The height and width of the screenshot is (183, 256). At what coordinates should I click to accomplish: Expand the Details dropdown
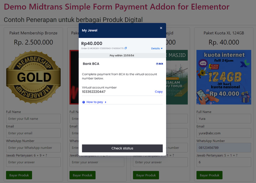coord(157,48)
